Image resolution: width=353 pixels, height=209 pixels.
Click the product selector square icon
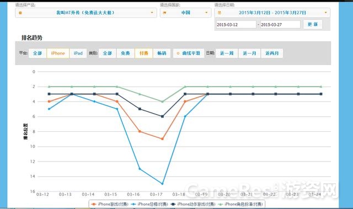tap(20, 13)
